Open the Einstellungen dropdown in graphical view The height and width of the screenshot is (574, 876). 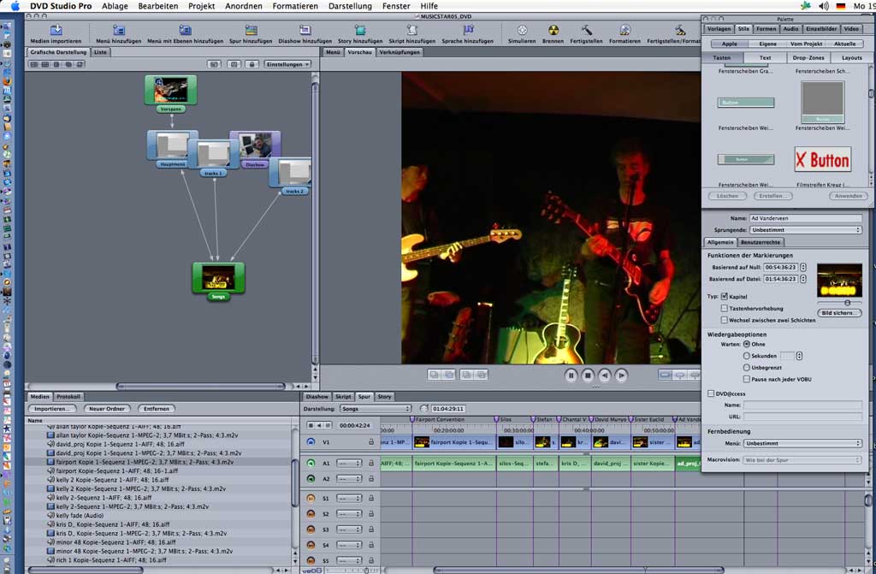pos(287,64)
